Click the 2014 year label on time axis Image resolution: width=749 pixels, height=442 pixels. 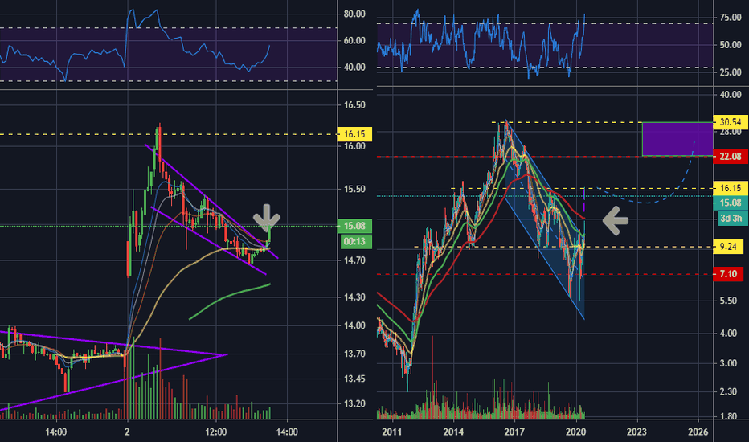452,432
